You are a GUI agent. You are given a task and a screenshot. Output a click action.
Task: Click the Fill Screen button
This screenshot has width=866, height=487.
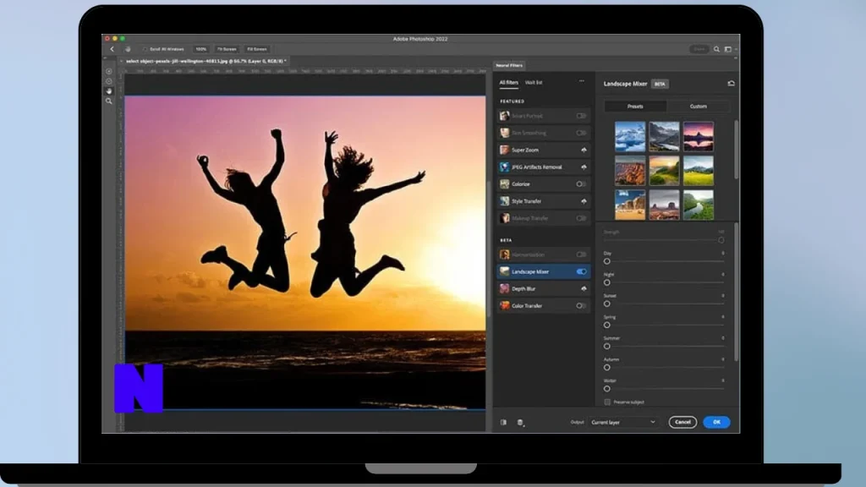coord(257,49)
